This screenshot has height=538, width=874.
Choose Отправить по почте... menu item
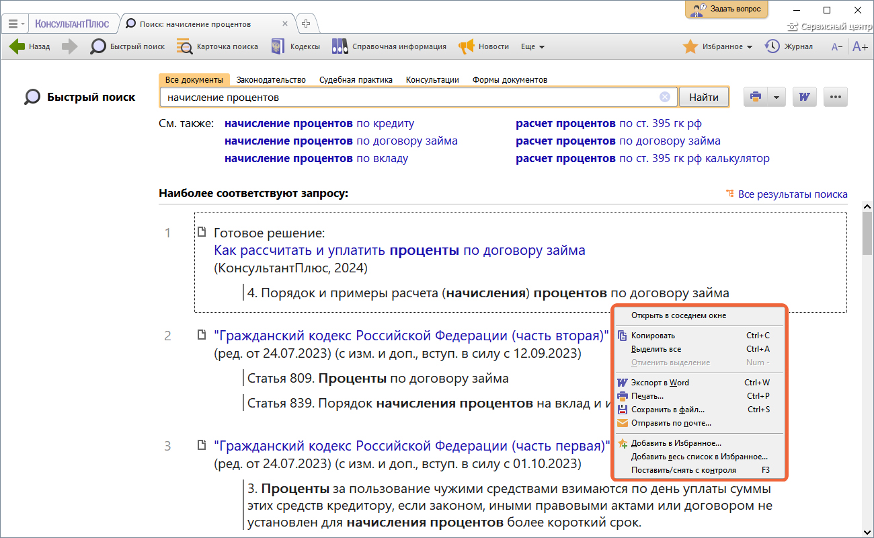point(699,423)
